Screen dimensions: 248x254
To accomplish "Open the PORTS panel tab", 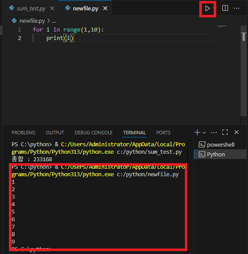I will (x=164, y=132).
